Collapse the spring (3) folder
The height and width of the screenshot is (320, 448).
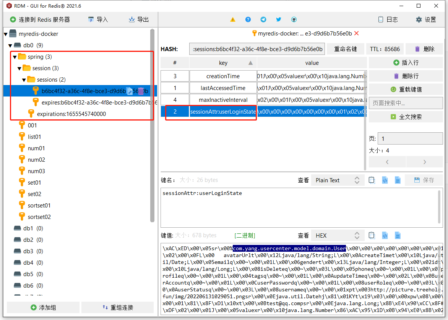click(x=15, y=57)
